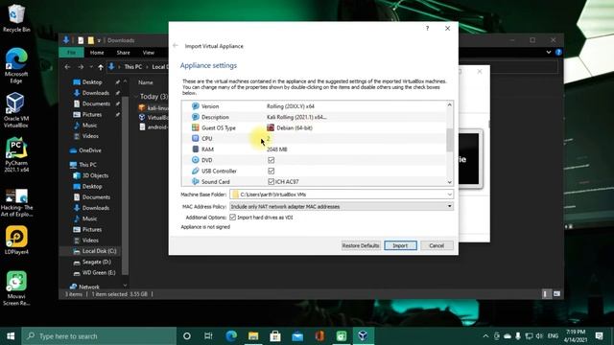This screenshot has height=345, width=614.
Task: Click the appliance list scroll-down arrow
Action: tap(450, 182)
